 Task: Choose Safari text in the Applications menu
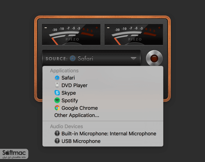click(x=68, y=78)
